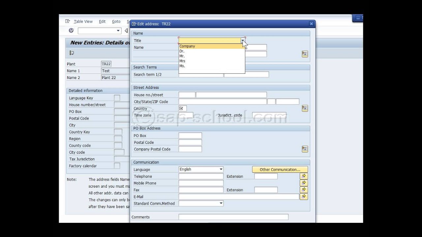Open more e-mail addresses arrow button

click(x=304, y=197)
